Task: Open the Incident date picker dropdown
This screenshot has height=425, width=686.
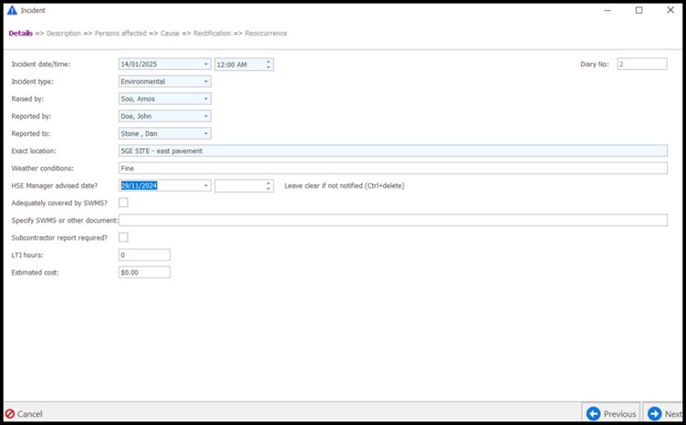Action: 206,65
